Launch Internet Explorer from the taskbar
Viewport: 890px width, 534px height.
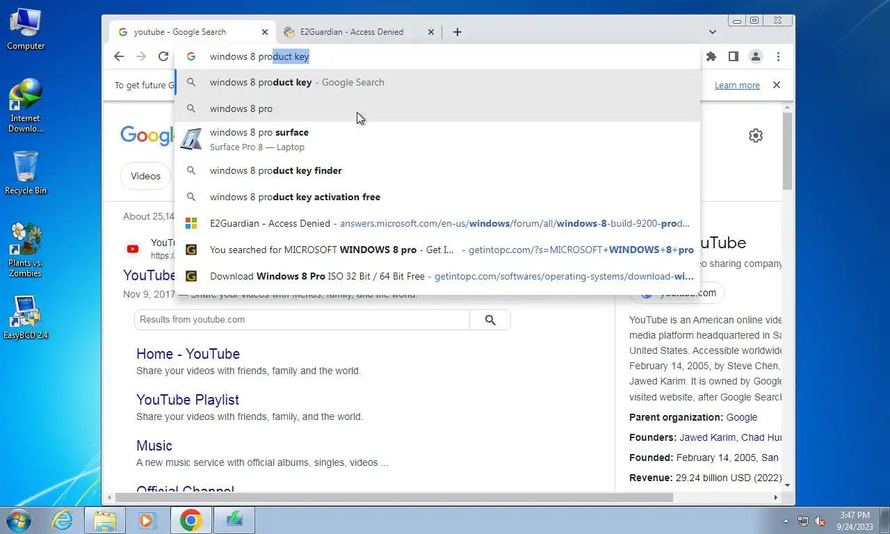pos(63,520)
